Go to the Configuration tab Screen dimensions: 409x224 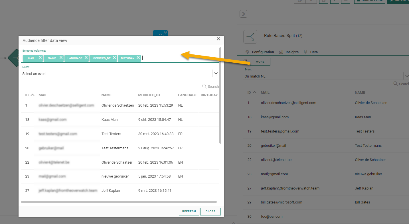pyautogui.click(x=260, y=52)
